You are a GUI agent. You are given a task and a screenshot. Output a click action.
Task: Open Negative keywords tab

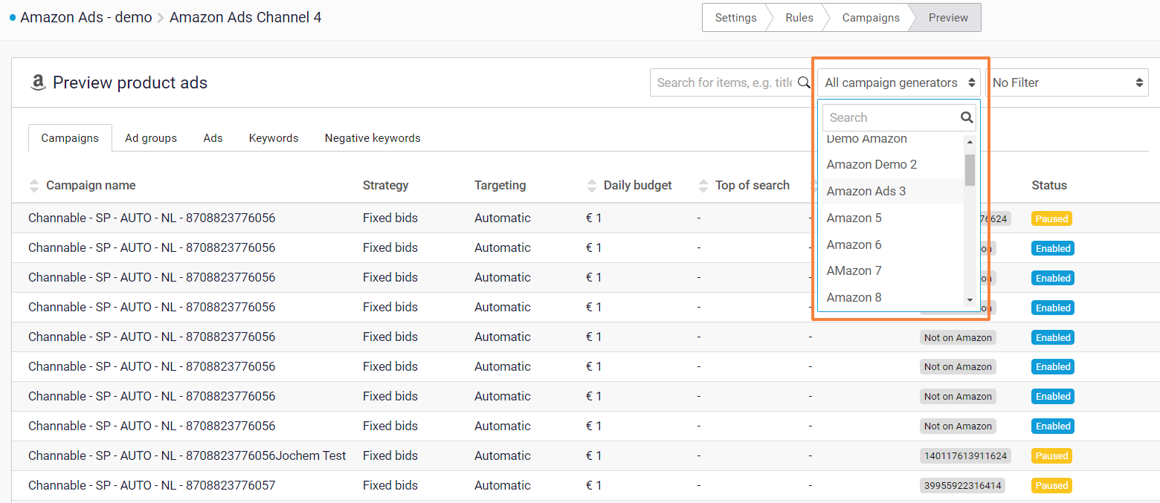pos(373,138)
